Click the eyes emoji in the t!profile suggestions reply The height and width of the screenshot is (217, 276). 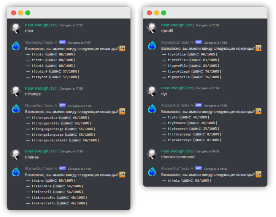tap(259, 48)
